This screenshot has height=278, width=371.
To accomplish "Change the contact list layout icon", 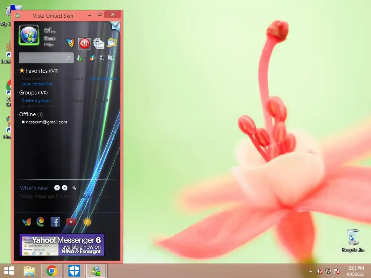I will pos(102,58).
